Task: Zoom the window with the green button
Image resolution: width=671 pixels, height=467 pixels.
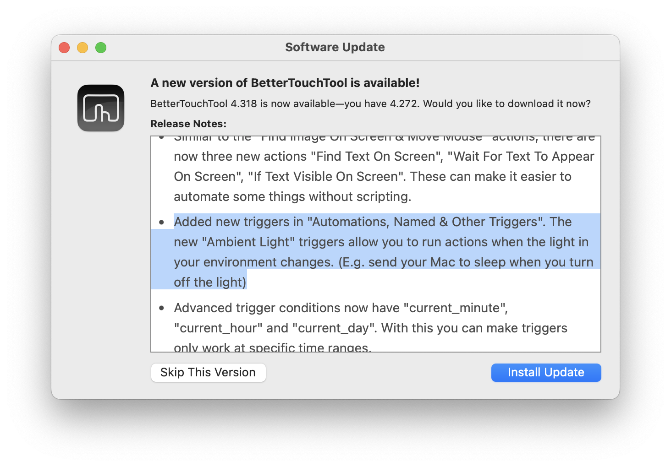Action: coord(101,48)
